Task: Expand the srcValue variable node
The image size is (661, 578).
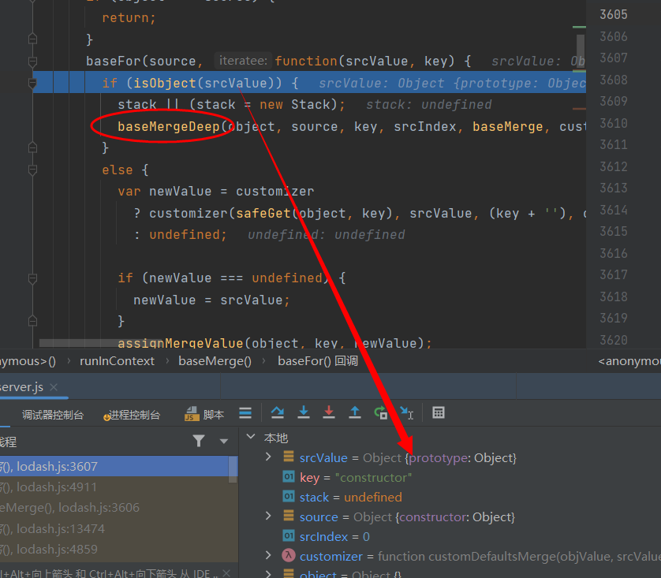Action: [268, 457]
